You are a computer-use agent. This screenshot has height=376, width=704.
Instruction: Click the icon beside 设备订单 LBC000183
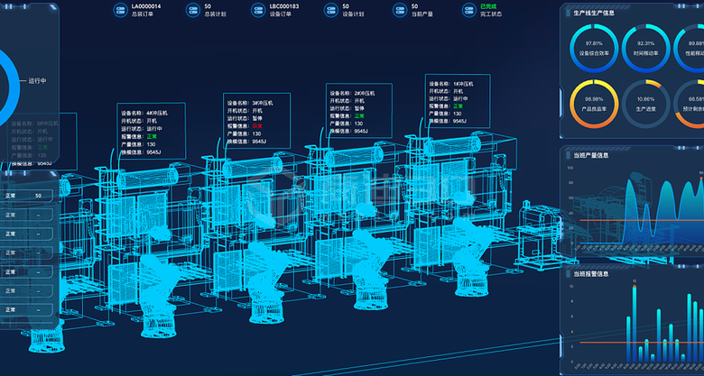(x=258, y=10)
